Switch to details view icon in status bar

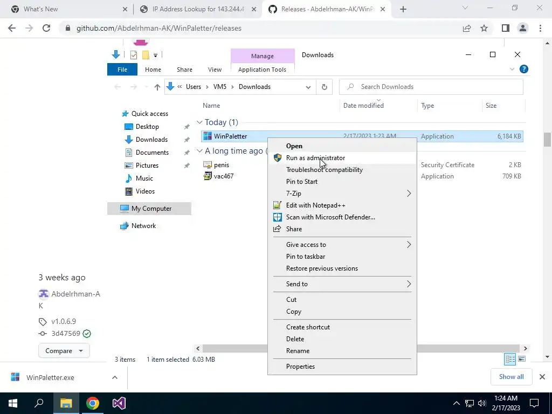coord(510,359)
